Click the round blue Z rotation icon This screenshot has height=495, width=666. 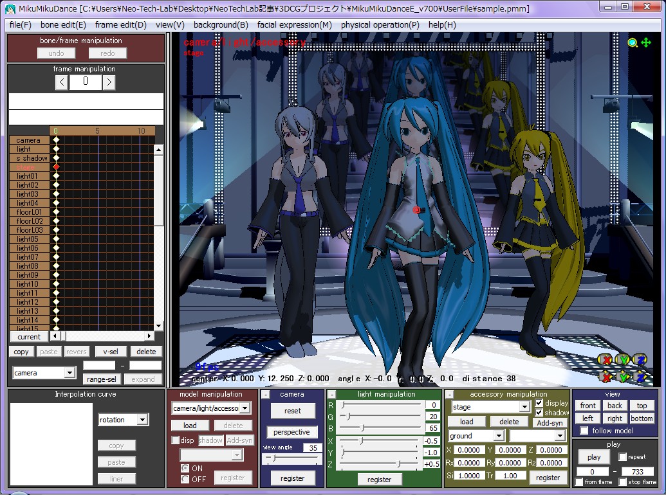[x=640, y=360]
